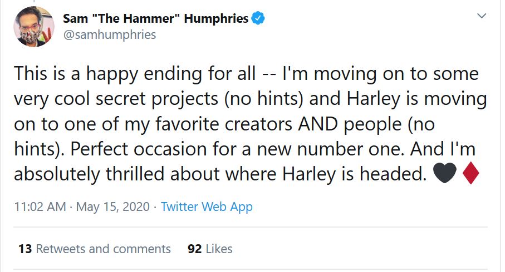The width and height of the screenshot is (505, 272).
Task: Open Sam Humphries' profile avatar
Action: coord(33,26)
